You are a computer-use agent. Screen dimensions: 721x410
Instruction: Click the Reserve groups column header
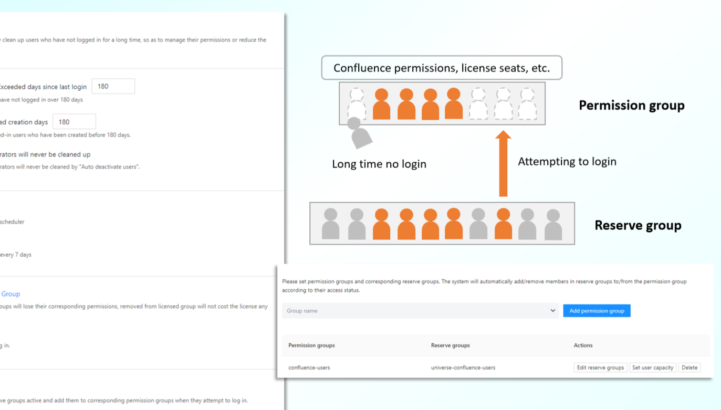[451, 345]
